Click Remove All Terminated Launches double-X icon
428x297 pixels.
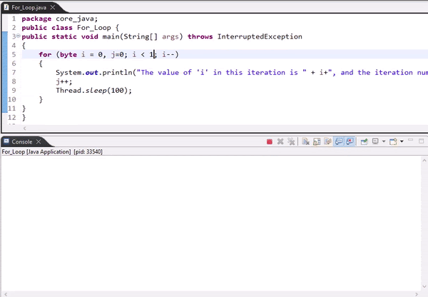291,141
